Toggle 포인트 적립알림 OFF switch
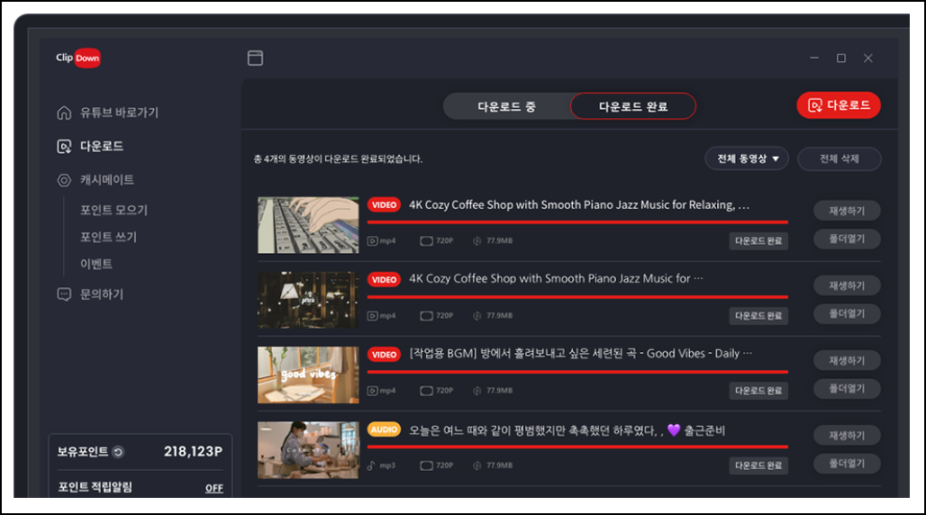 tap(213, 488)
